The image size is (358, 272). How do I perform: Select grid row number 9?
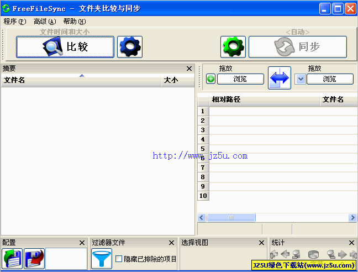[203, 186]
